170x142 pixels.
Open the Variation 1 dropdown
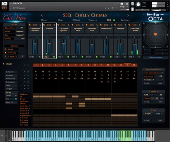[154, 80]
